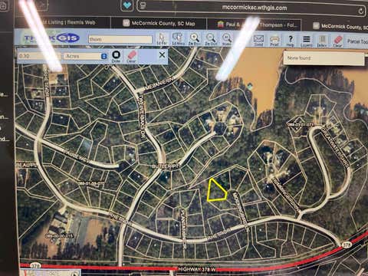Image resolution: width=368 pixels, height=276 pixels.
Task: Switch to first 'McCormick County, SC Map' tab
Action: coord(159,24)
